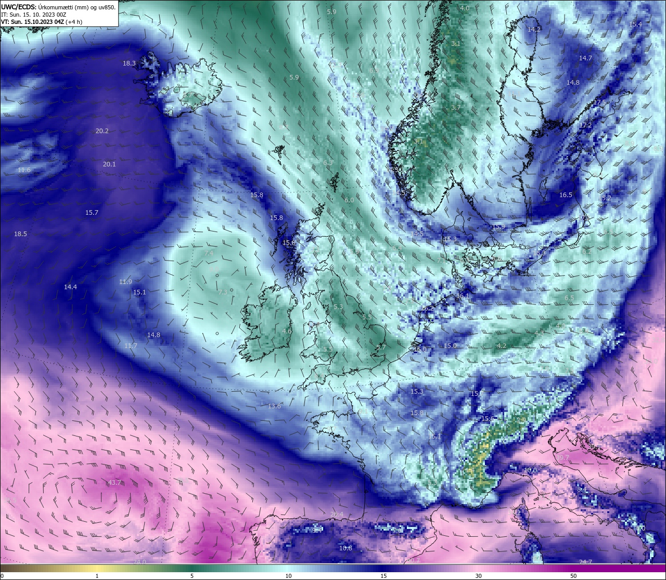This screenshot has width=666, height=580.
Task: Click the 18.3 value near Iceland
Action: click(129, 63)
